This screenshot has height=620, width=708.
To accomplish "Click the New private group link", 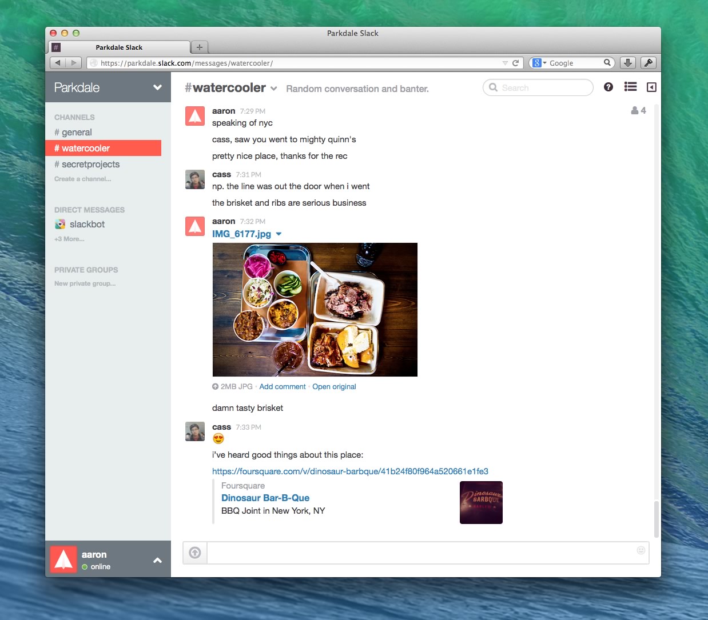I will 85,283.
